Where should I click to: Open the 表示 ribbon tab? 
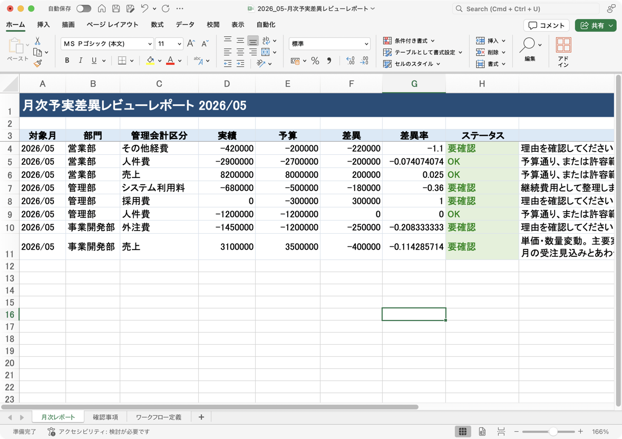click(238, 25)
